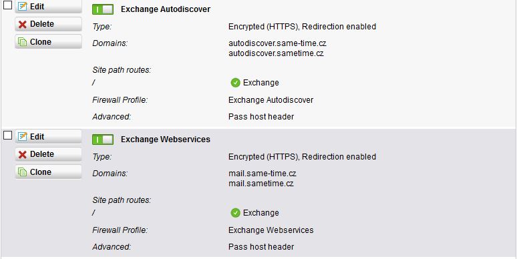This screenshot has width=517, height=259.
Task: Click the pencil Edit icon for Exchange Webservices
Action: pyautogui.click(x=23, y=136)
